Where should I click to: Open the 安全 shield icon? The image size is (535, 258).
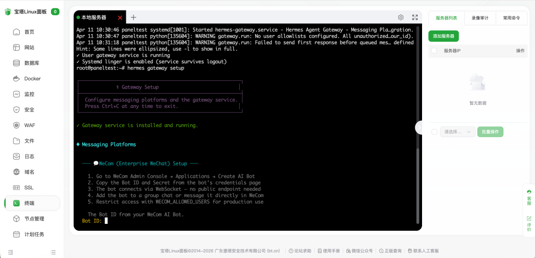click(16, 110)
